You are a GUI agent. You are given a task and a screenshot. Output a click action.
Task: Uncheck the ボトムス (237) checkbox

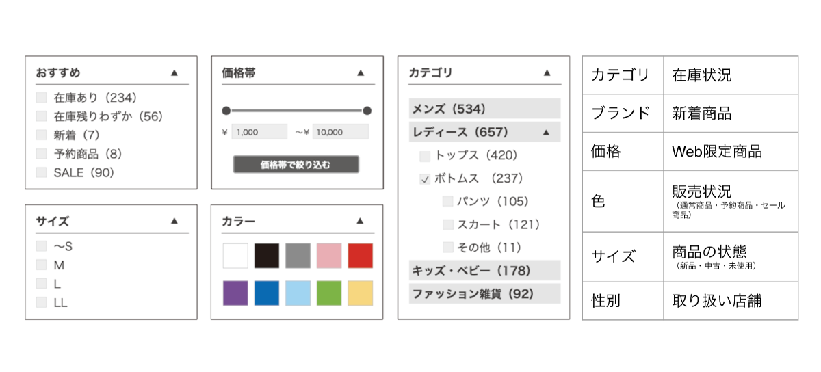425,179
